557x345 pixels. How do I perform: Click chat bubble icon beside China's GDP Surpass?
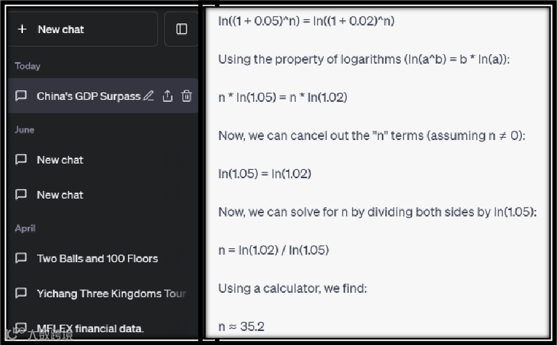pyautogui.click(x=21, y=96)
